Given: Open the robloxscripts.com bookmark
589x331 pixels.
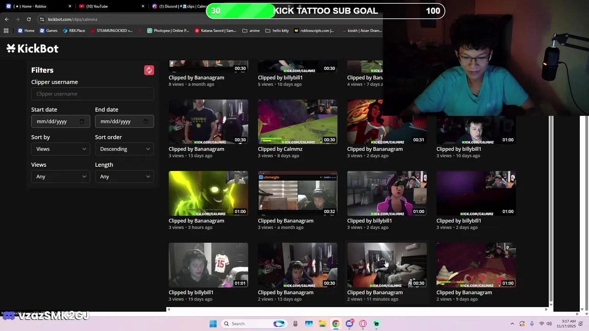Looking at the screenshot, I should (x=314, y=31).
